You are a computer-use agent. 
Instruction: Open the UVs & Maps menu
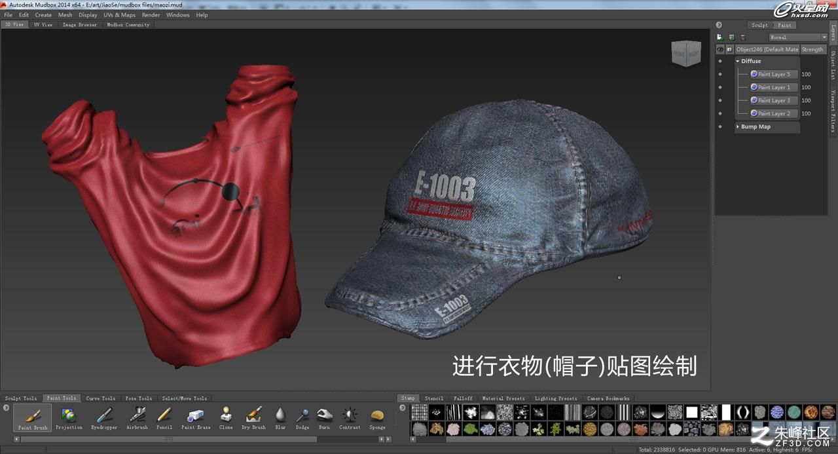coord(119,14)
